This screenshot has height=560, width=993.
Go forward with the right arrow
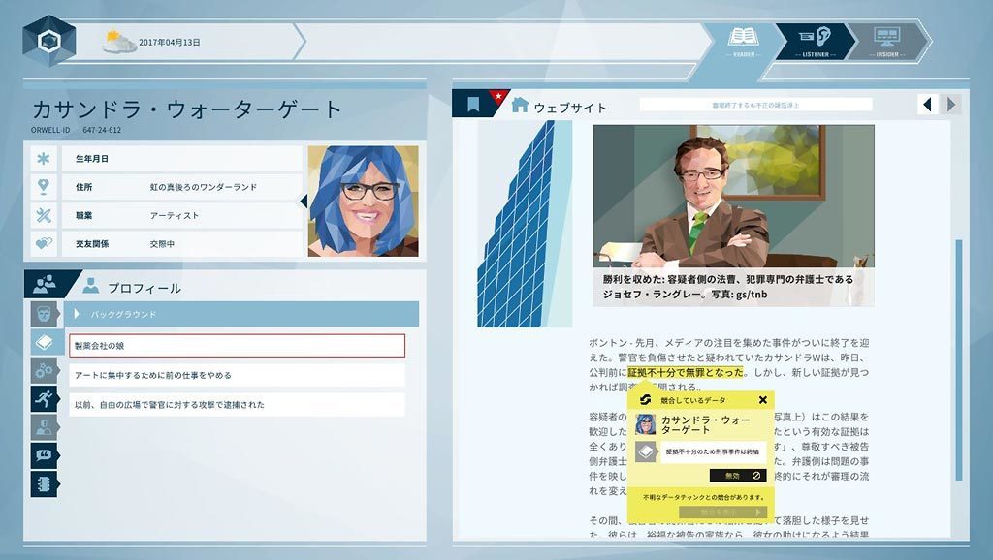(x=951, y=105)
